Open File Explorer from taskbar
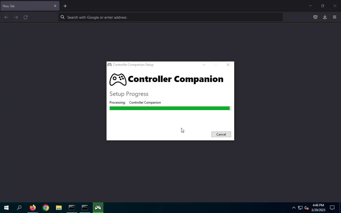This screenshot has height=213, width=341. coord(59,208)
